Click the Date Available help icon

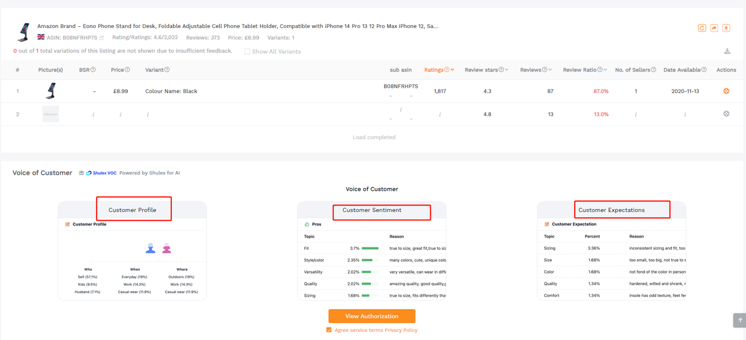[704, 70]
